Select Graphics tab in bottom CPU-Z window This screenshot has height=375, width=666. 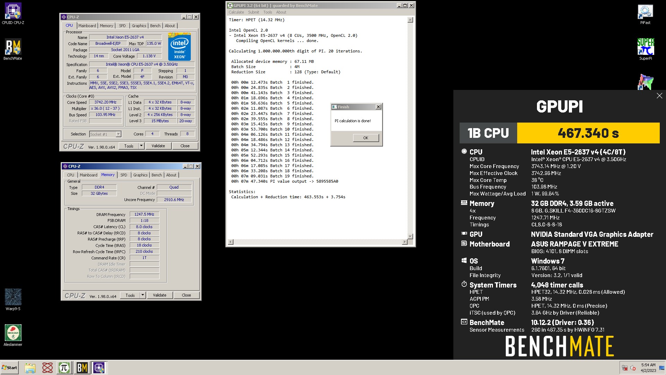pos(140,175)
